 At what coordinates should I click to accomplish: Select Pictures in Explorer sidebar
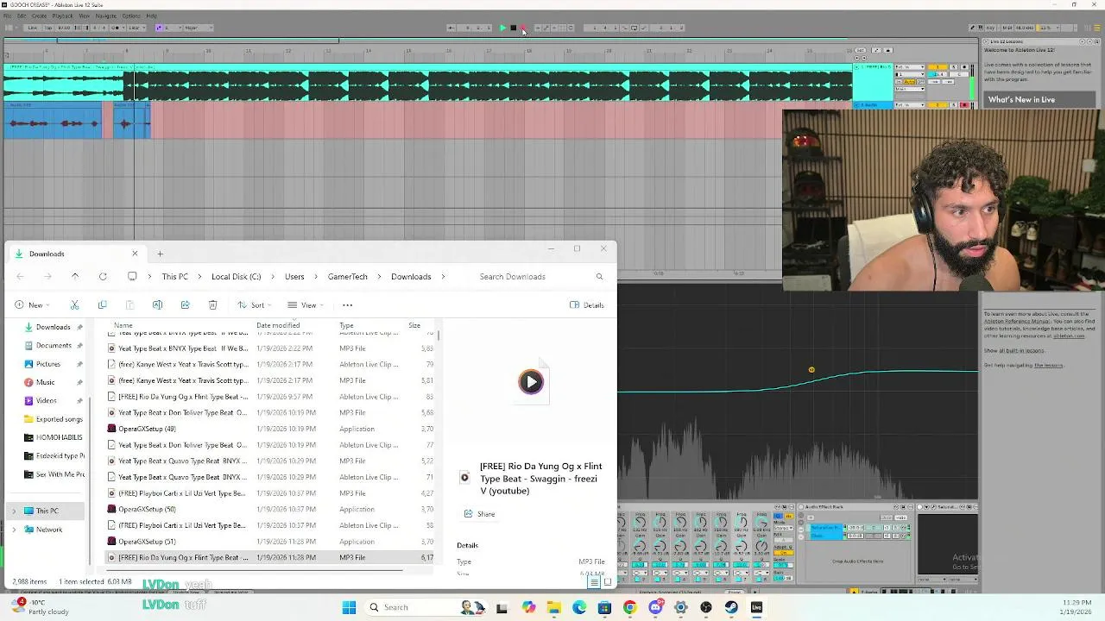[x=47, y=364]
